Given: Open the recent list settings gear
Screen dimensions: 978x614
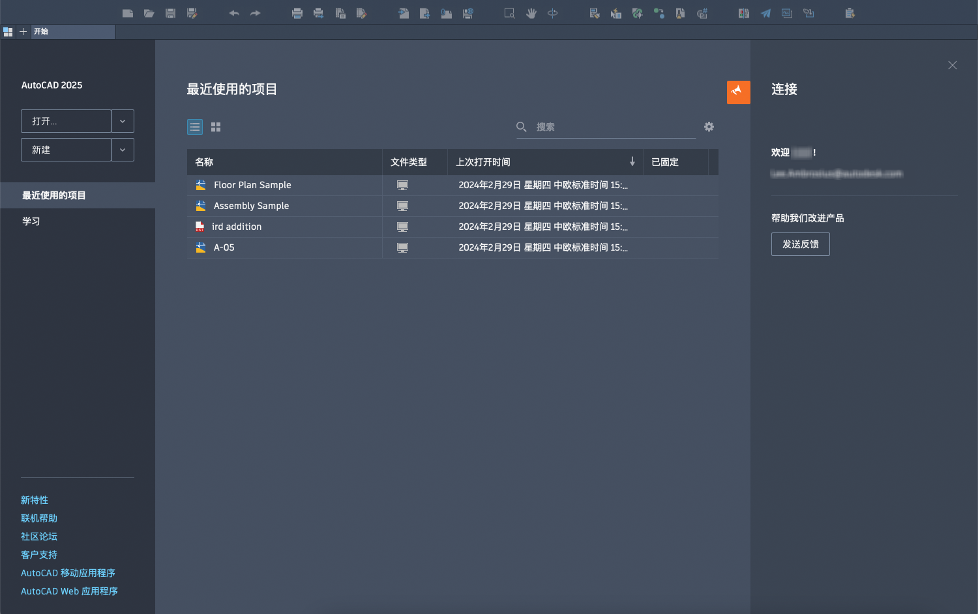Looking at the screenshot, I should (709, 127).
